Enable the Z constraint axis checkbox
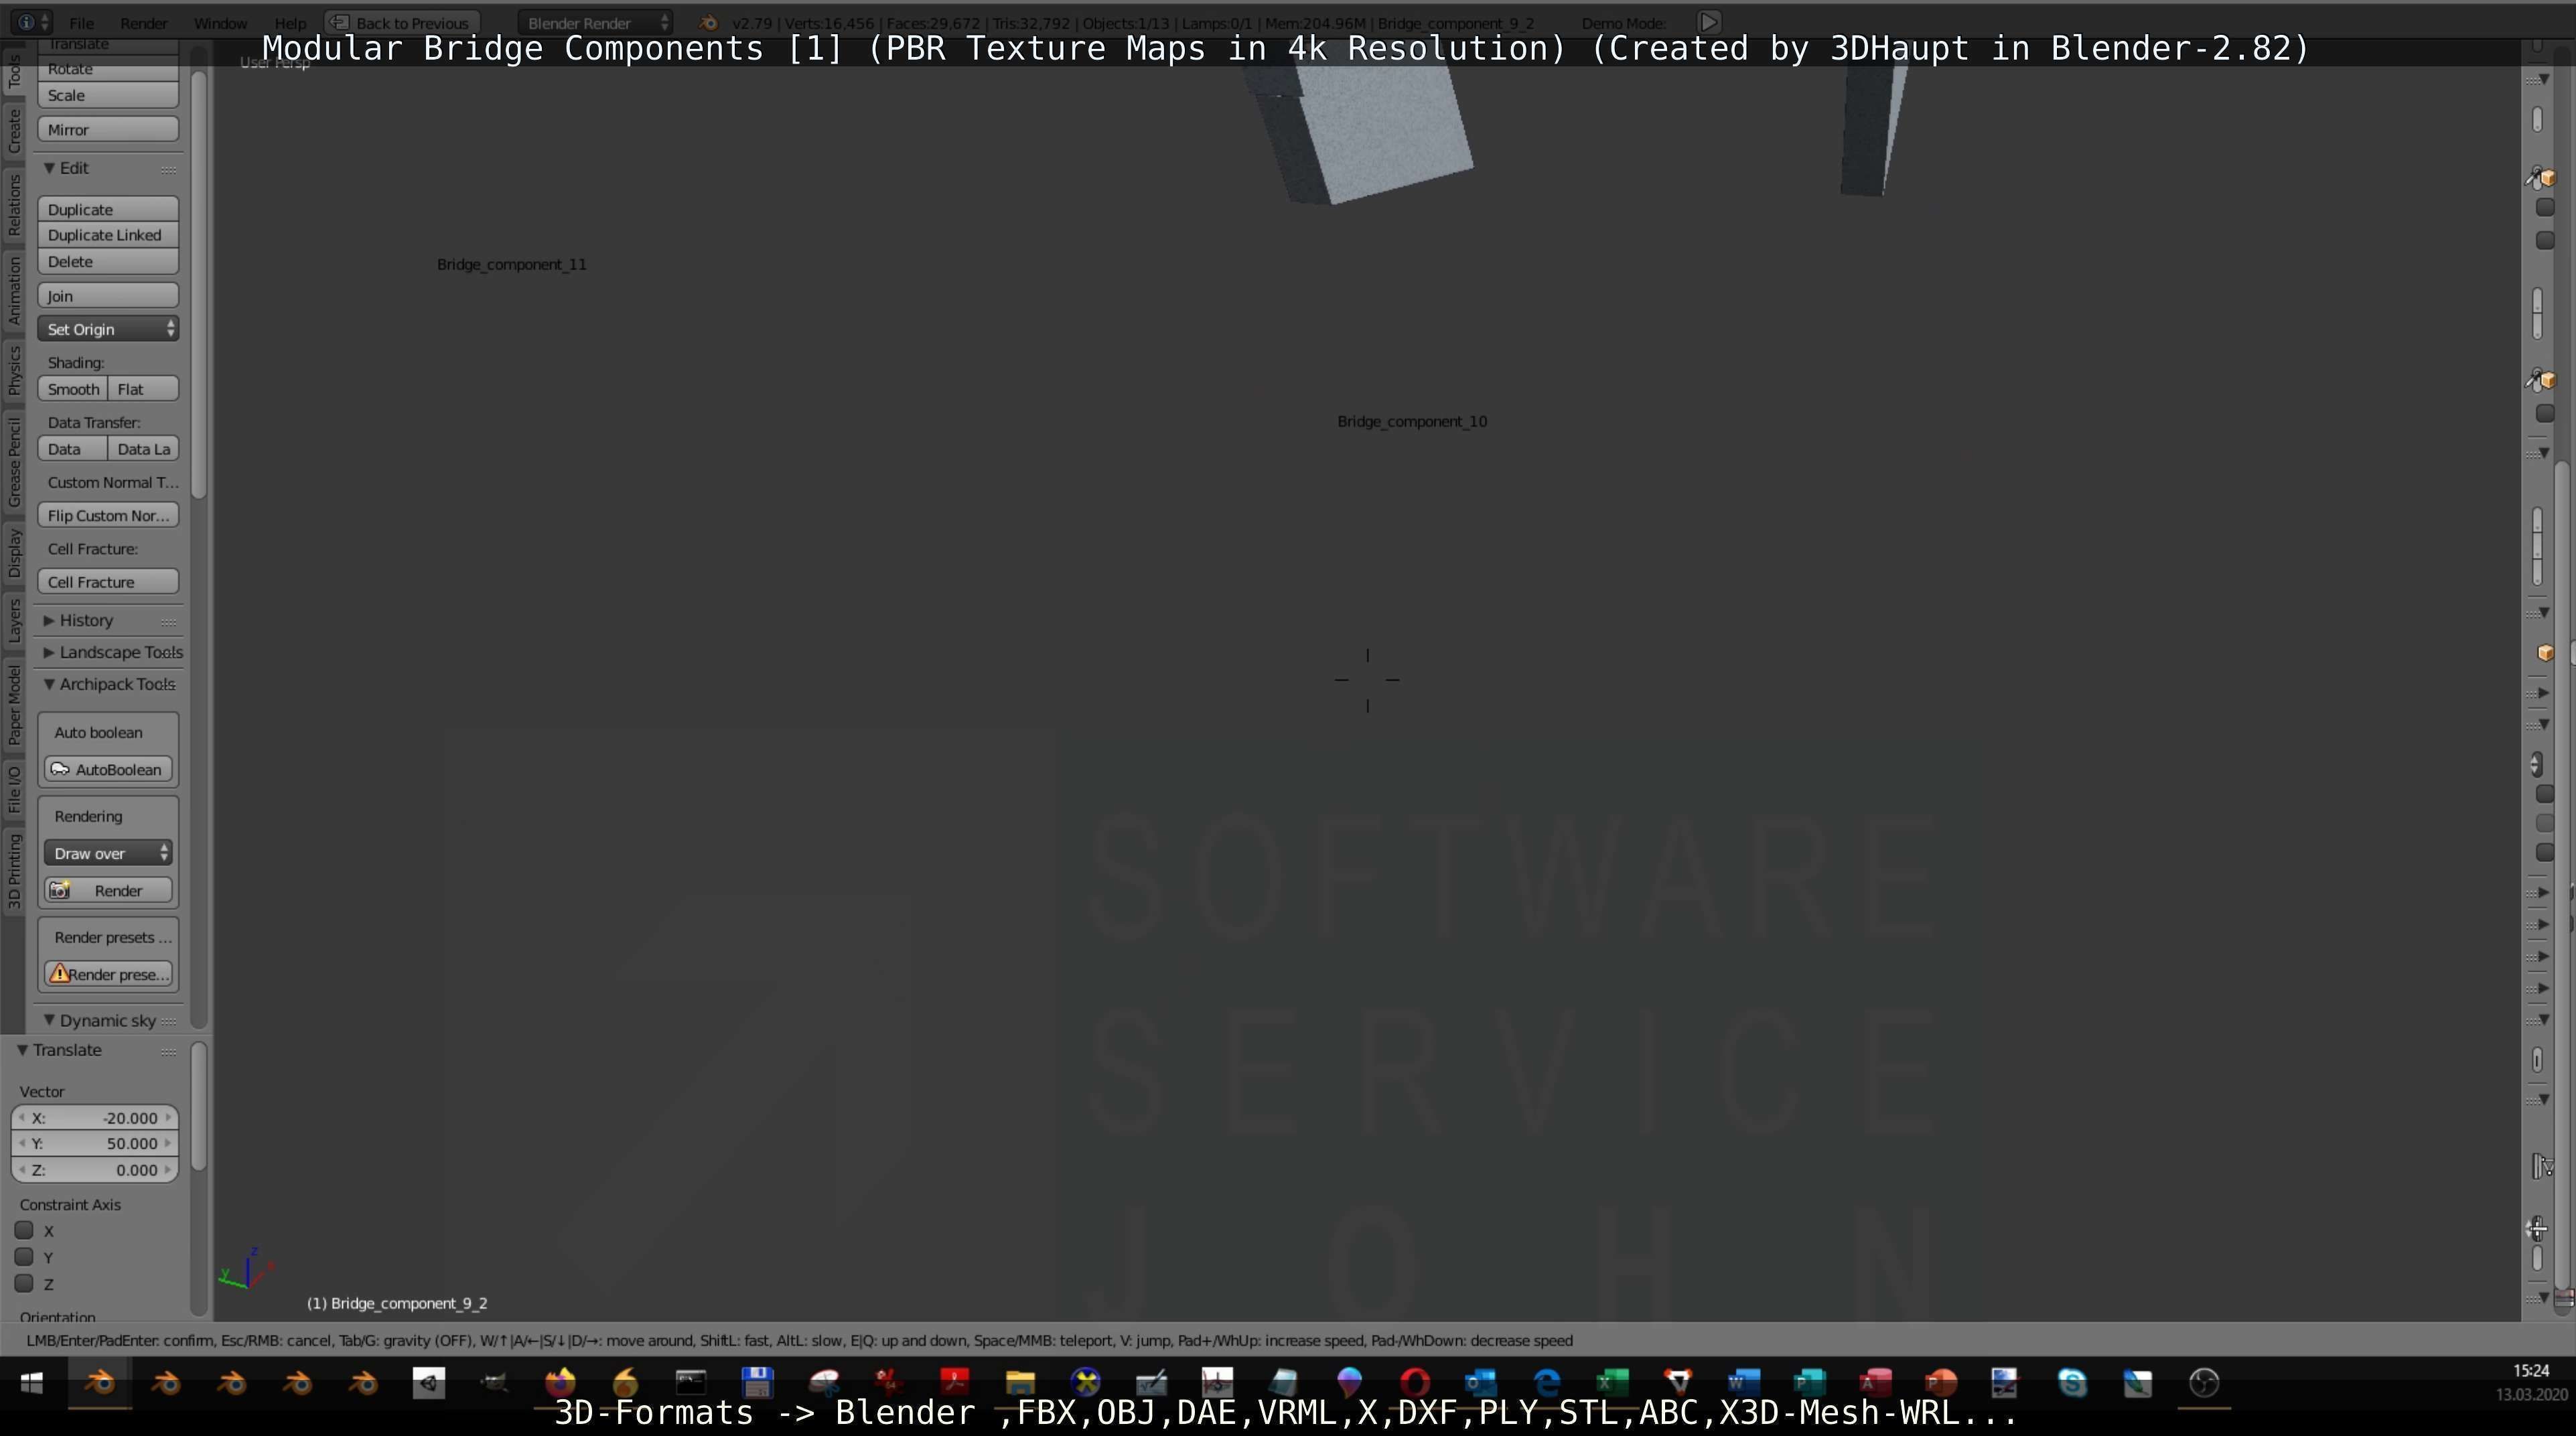 [24, 1283]
